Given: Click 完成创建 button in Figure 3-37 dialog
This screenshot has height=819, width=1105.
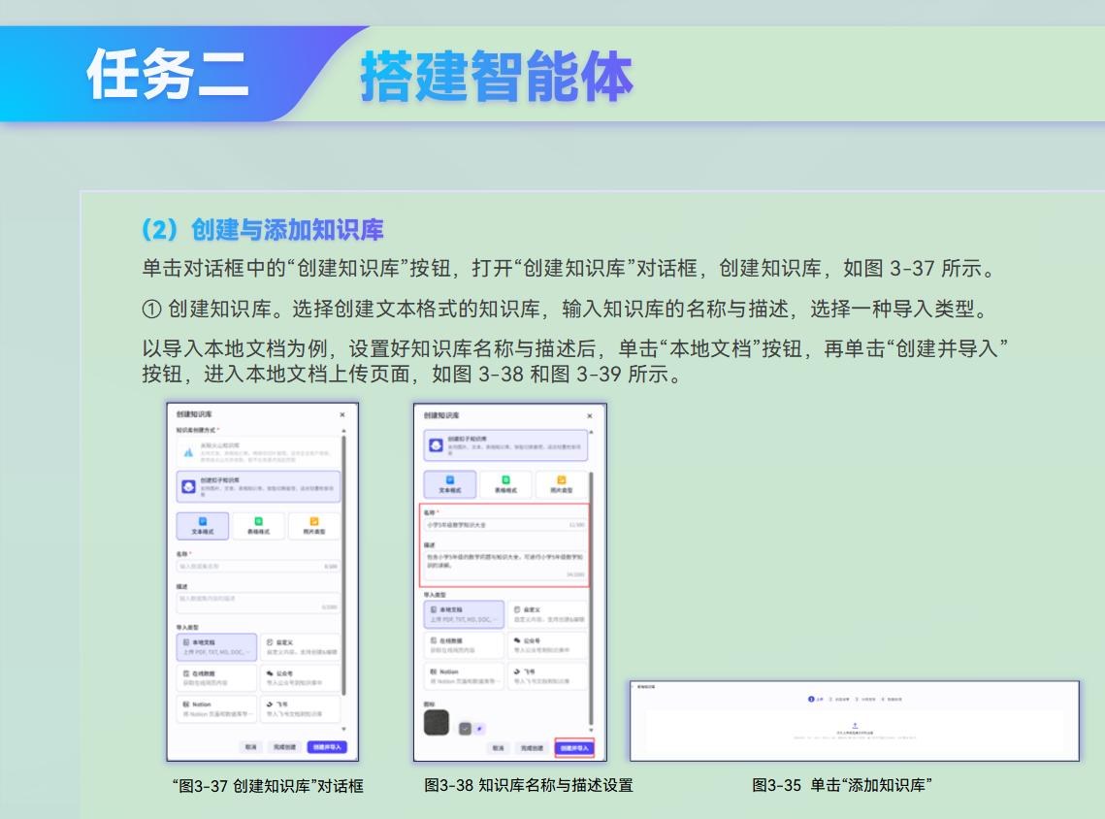Looking at the screenshot, I should pos(284,747).
